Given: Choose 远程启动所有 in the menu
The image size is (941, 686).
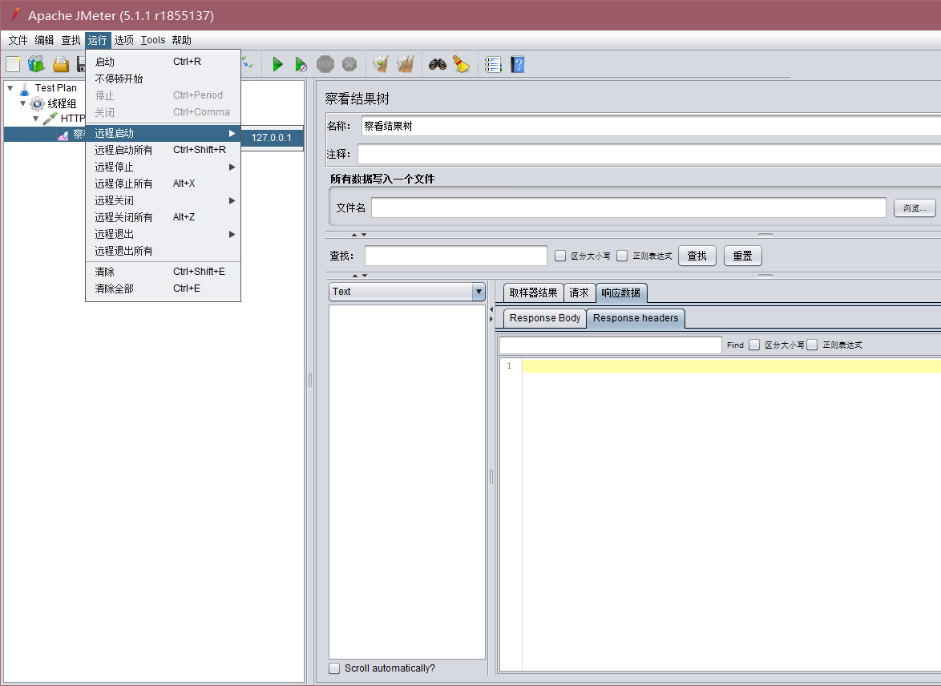Looking at the screenshot, I should click(x=164, y=150).
